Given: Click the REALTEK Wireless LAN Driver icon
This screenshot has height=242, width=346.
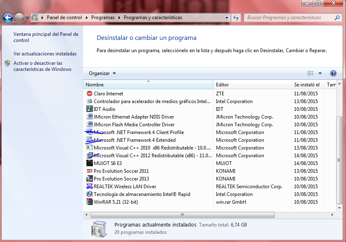Looking at the screenshot, I should click(x=90, y=187).
